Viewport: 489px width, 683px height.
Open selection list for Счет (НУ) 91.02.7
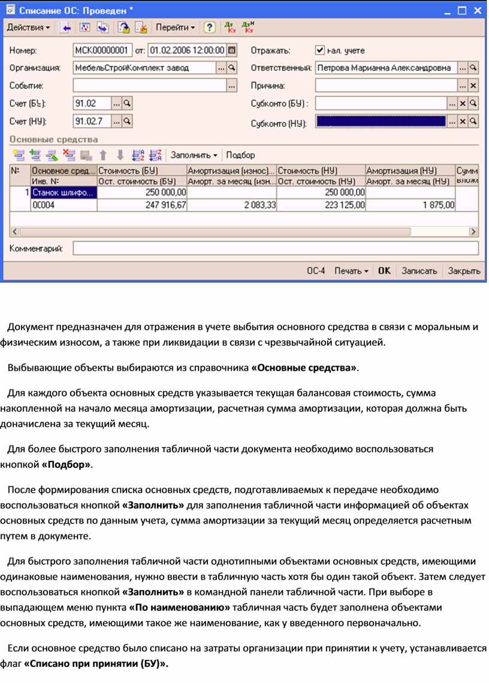116,122
